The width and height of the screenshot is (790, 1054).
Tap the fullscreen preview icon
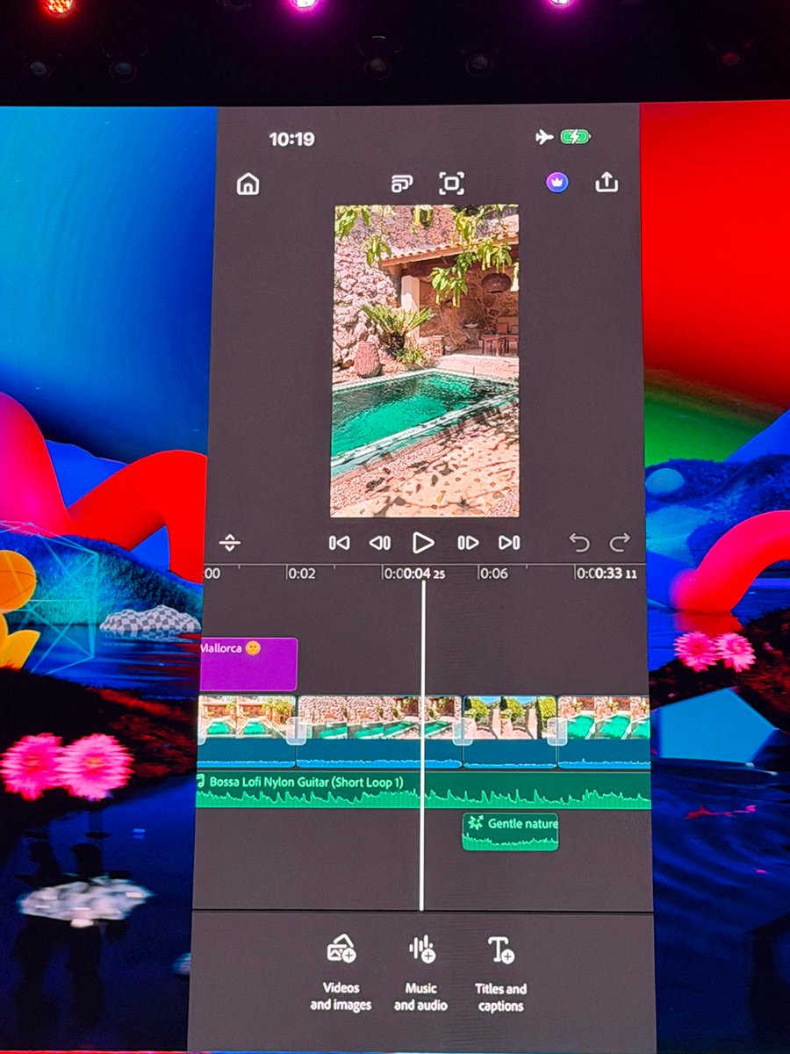[x=451, y=184]
